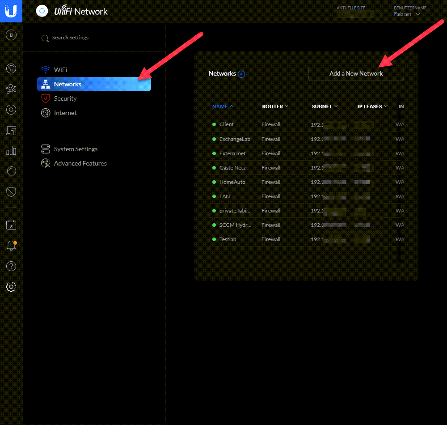The height and width of the screenshot is (425, 447).
Task: Play the Networks tutorial video icon
Action: [x=241, y=74]
